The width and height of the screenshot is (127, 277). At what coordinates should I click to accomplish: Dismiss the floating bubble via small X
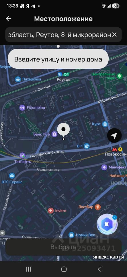tap(115, 218)
